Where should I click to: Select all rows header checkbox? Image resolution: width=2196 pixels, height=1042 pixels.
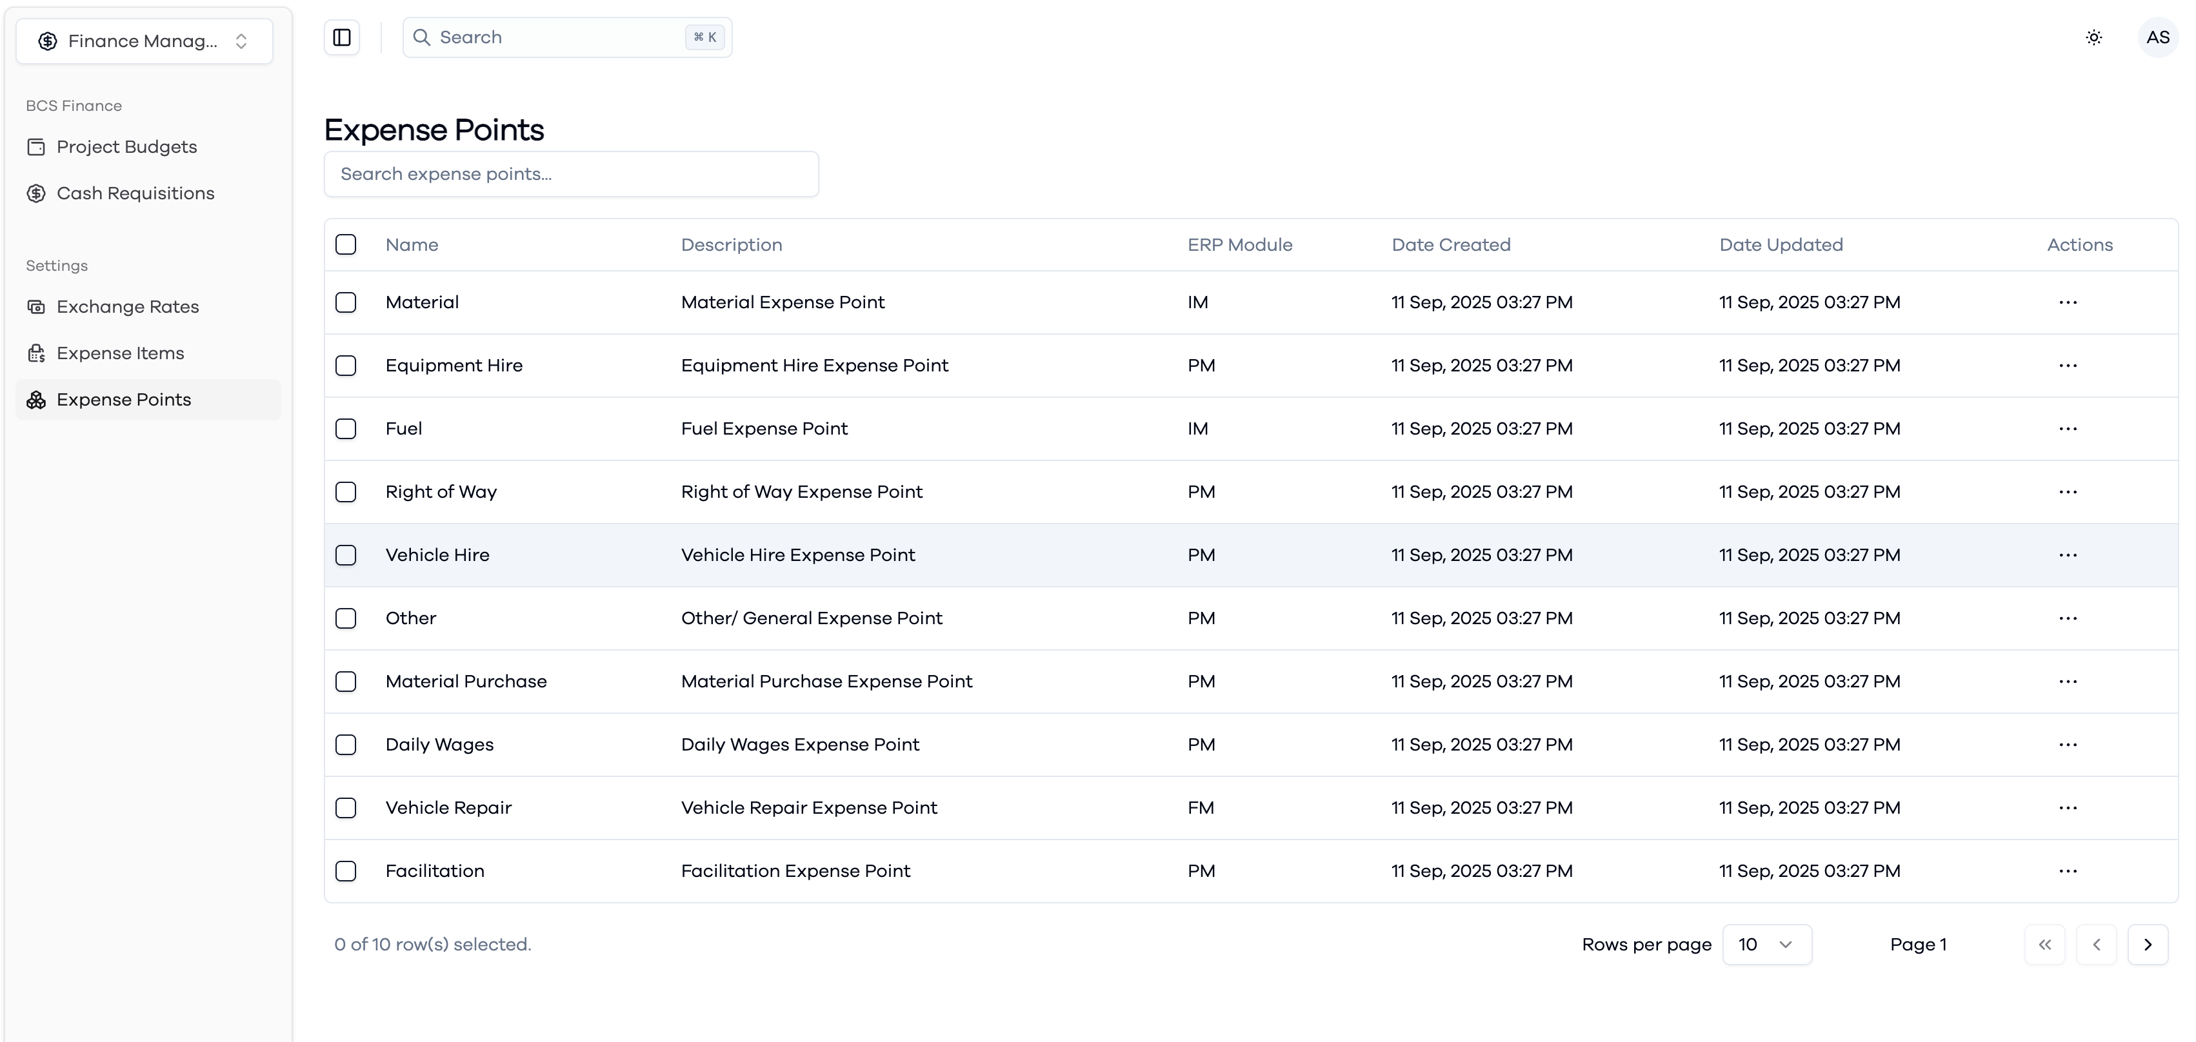click(x=345, y=244)
